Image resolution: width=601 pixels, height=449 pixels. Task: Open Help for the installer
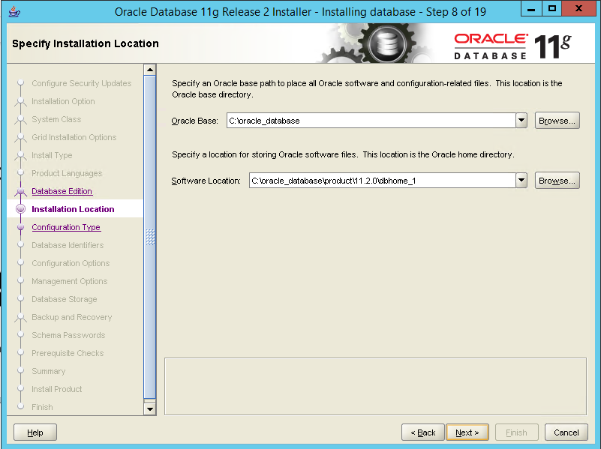(35, 433)
